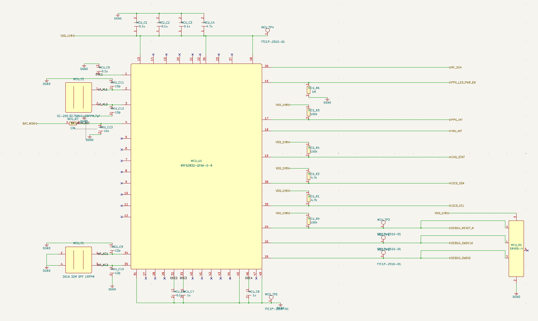Click the no-connect marker on MCU_D1 pin 6
This screenshot has height=321, width=538.
(528, 250)
